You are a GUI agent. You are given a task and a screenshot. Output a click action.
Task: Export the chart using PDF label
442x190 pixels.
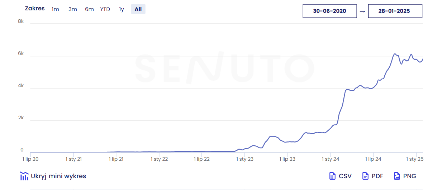pyautogui.click(x=377, y=176)
